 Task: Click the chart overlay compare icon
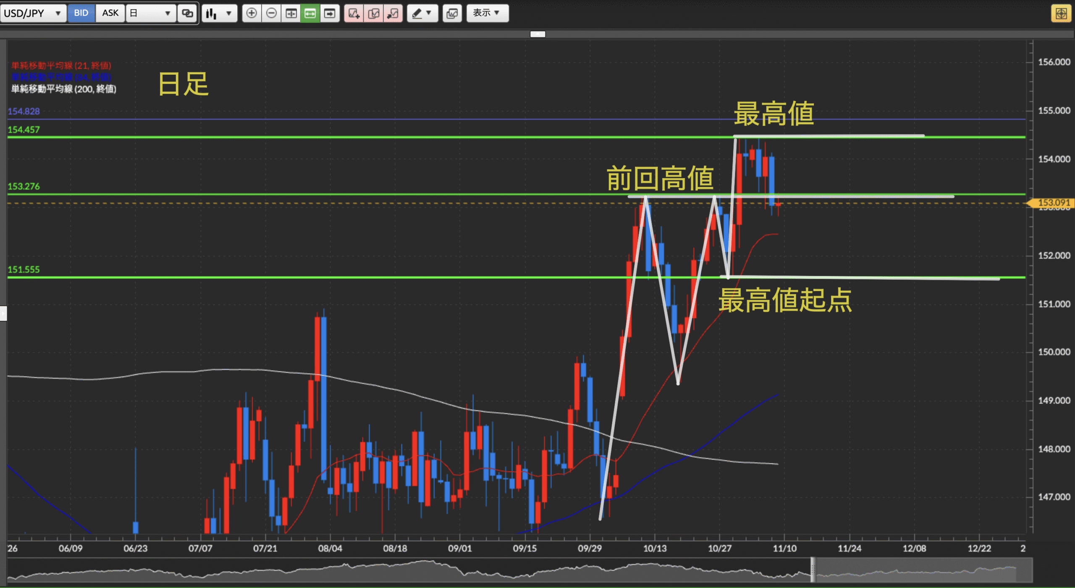pyautogui.click(x=452, y=13)
